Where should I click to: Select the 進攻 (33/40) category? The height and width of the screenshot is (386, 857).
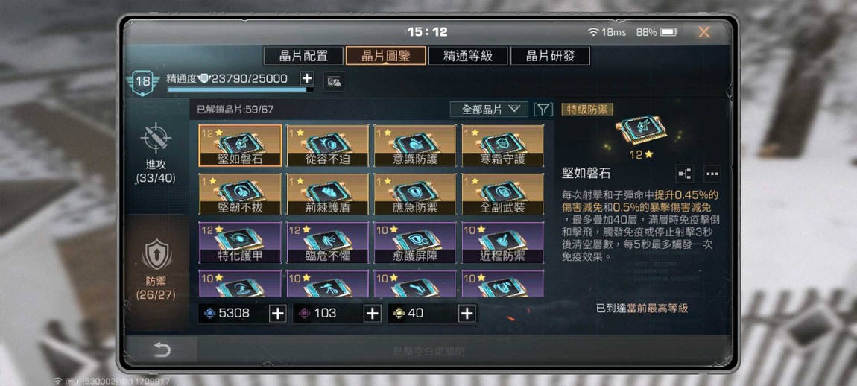pos(156,154)
